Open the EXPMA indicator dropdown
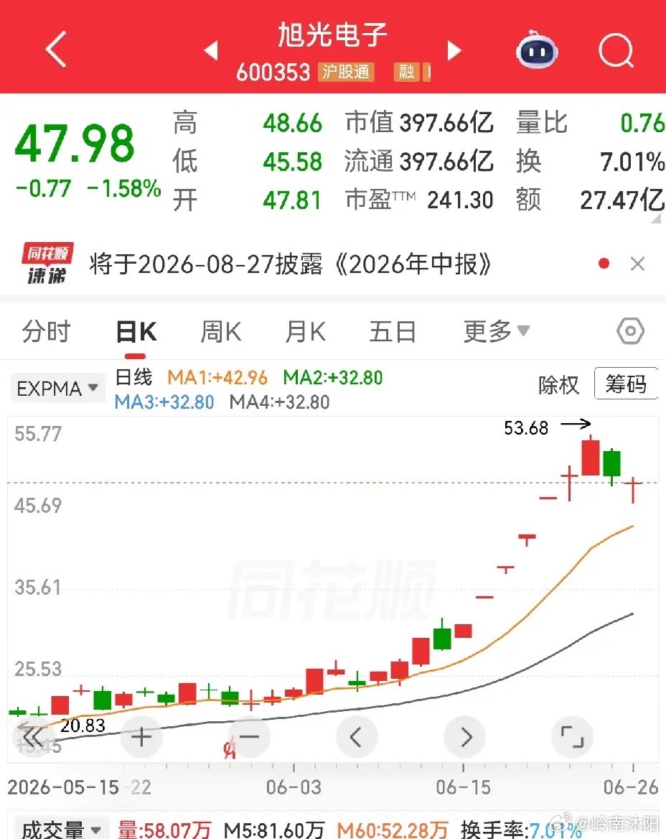The image size is (666, 839). tap(57, 388)
